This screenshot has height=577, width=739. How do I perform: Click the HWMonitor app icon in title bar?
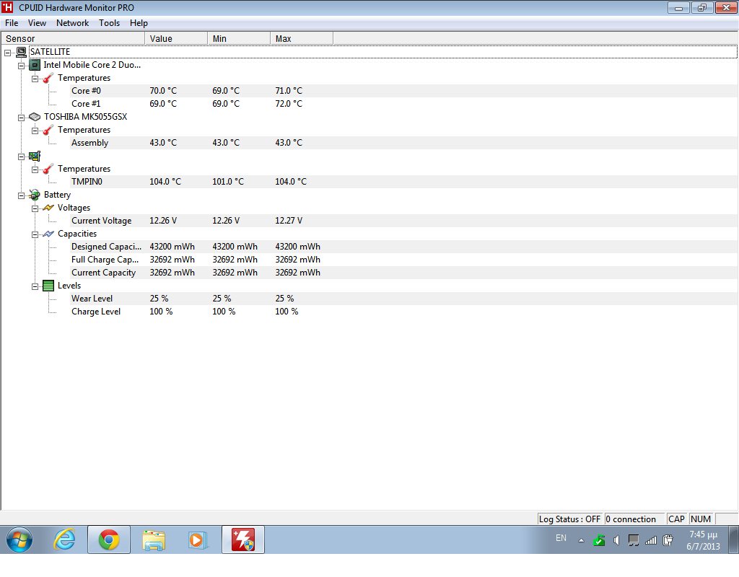point(7,7)
